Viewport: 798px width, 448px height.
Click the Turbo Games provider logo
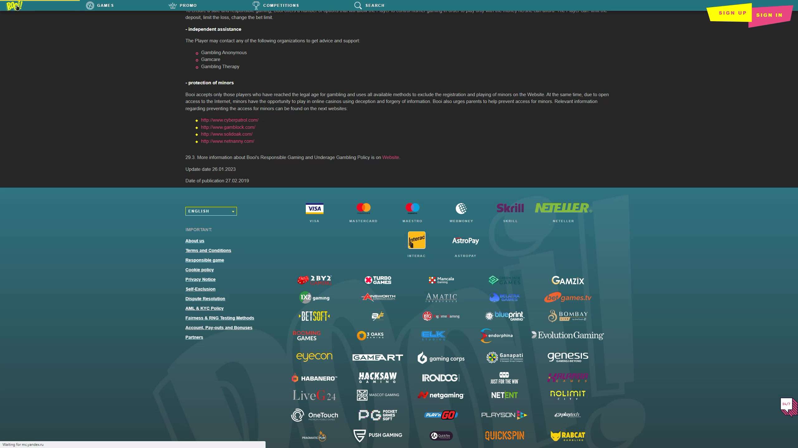click(378, 280)
